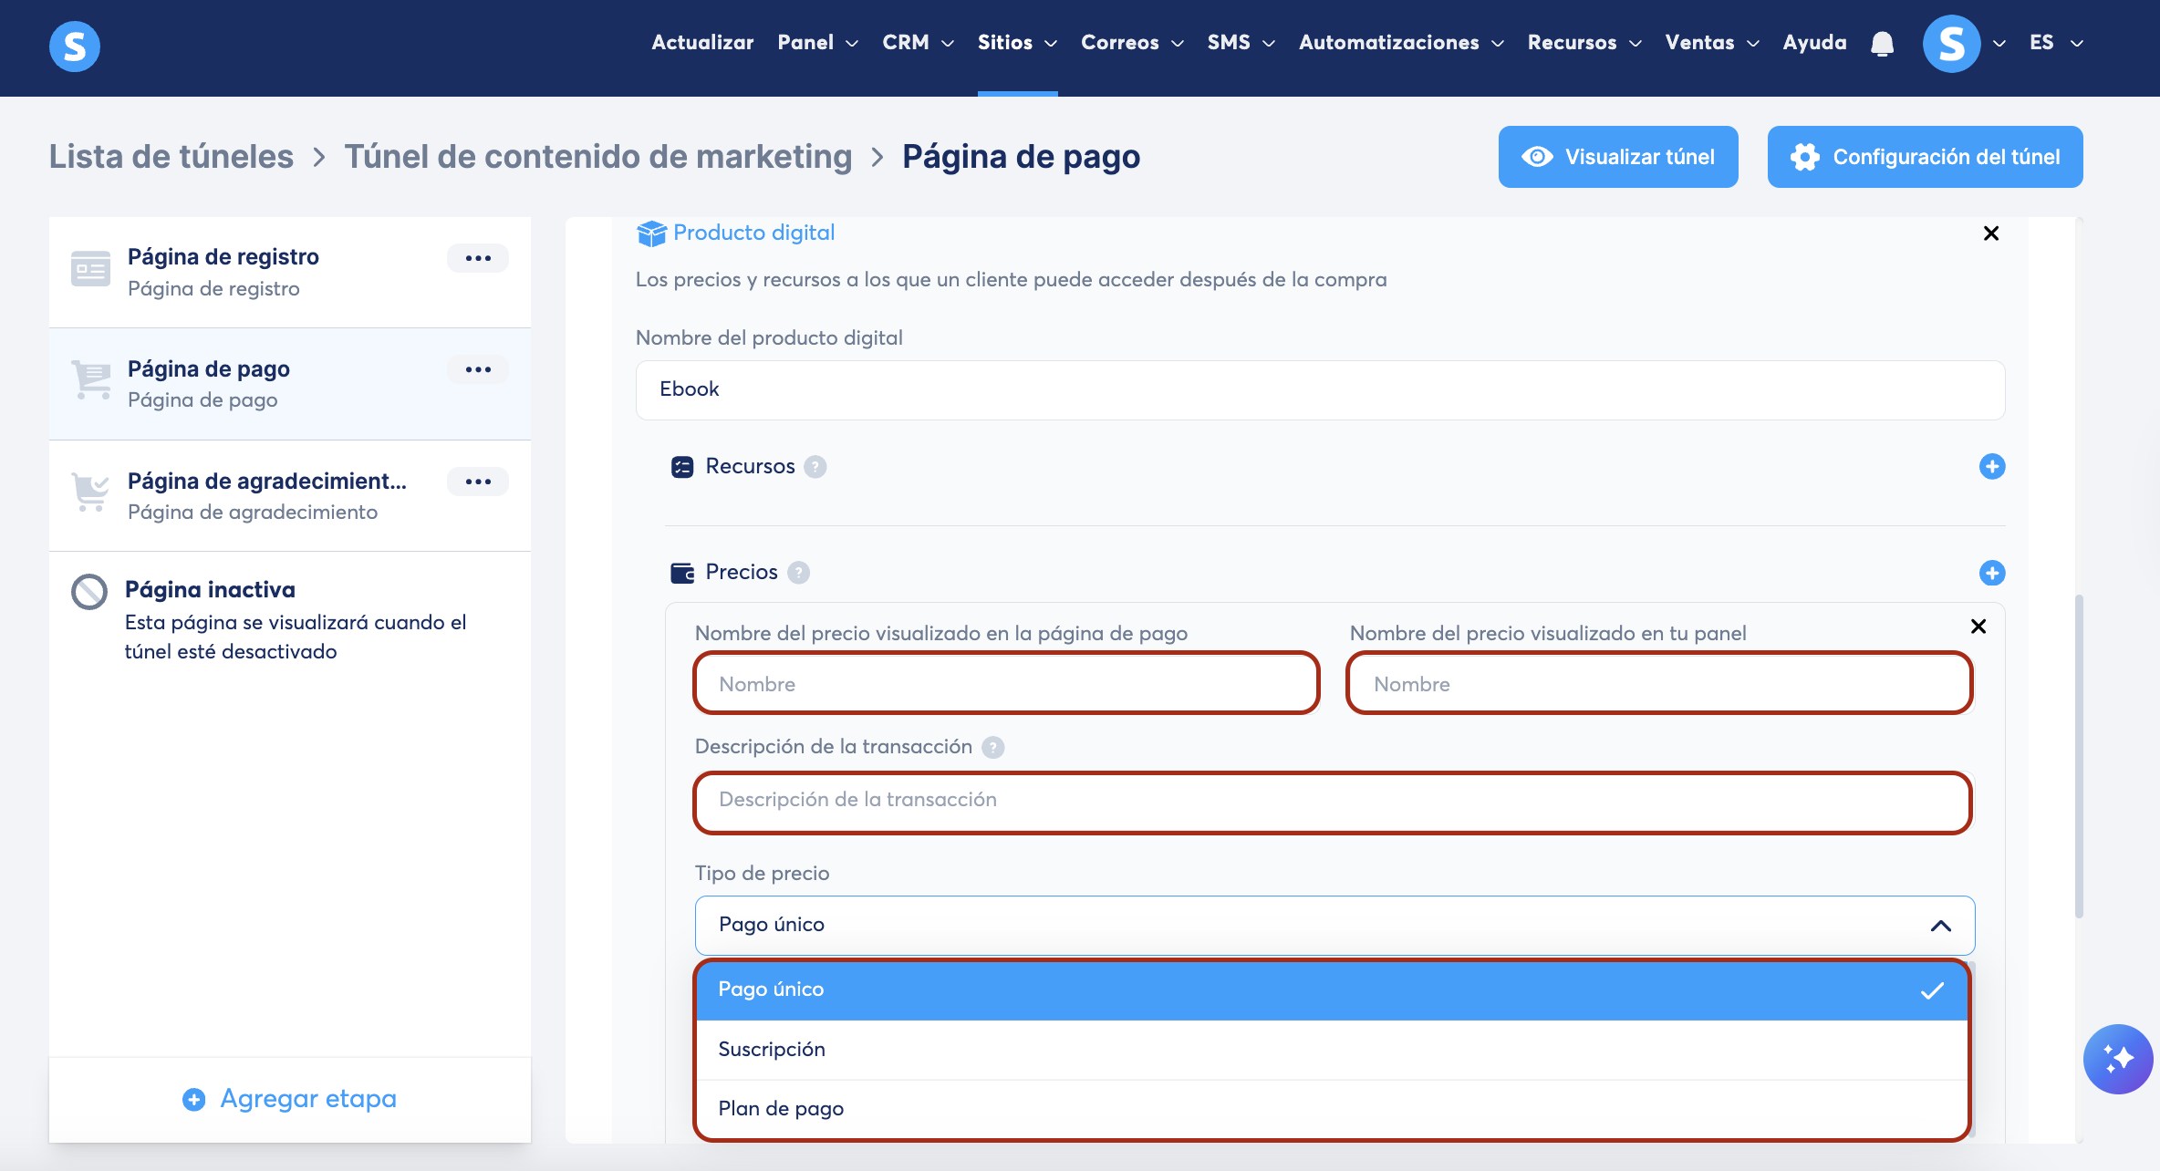Close the price entry block
2160x1171 pixels.
click(x=1978, y=627)
